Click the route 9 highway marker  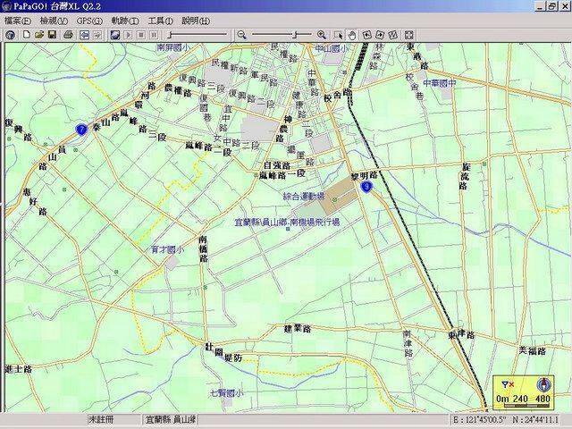click(366, 187)
